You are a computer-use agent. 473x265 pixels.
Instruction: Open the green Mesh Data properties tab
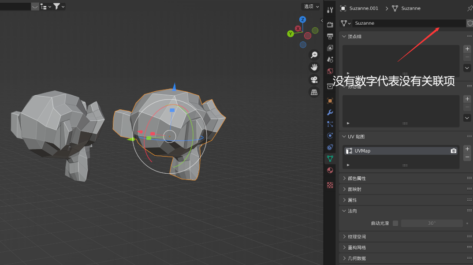(x=330, y=158)
